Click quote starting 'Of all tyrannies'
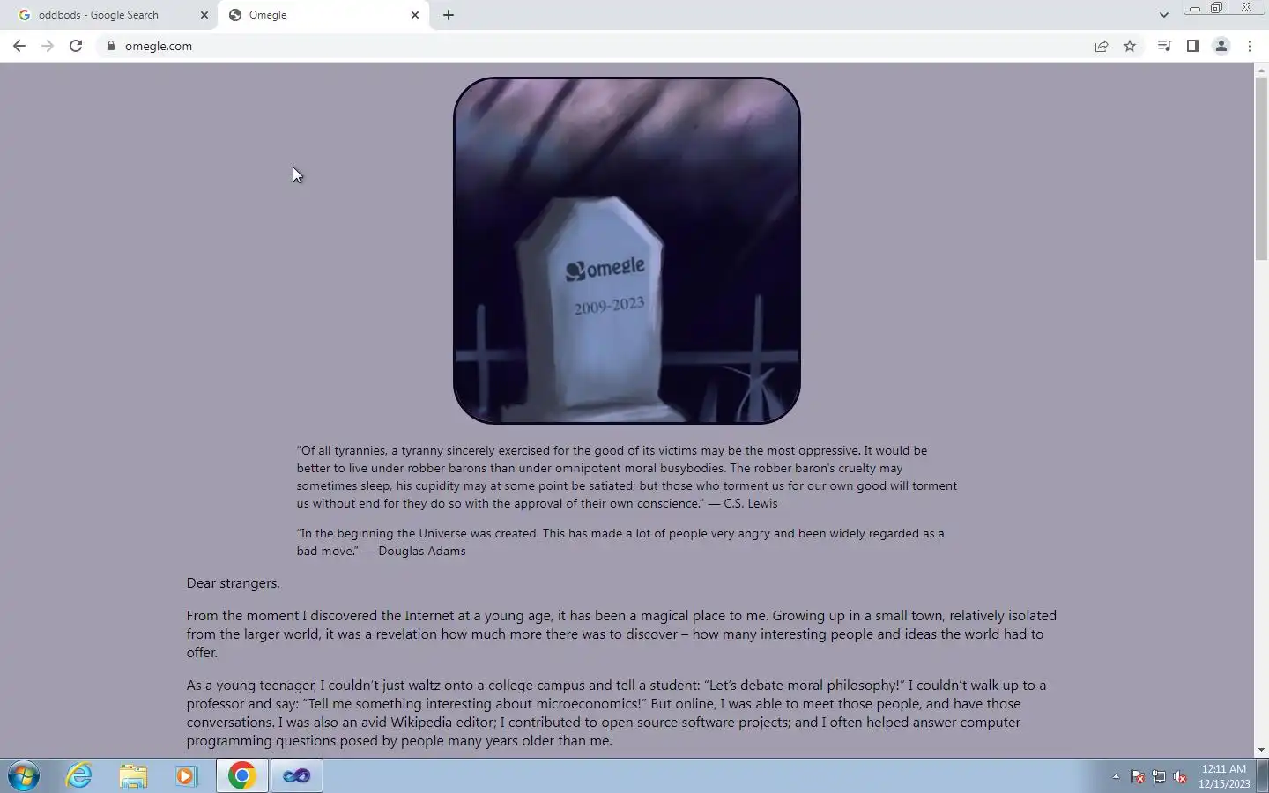Image resolution: width=1269 pixels, height=793 pixels. tap(627, 477)
